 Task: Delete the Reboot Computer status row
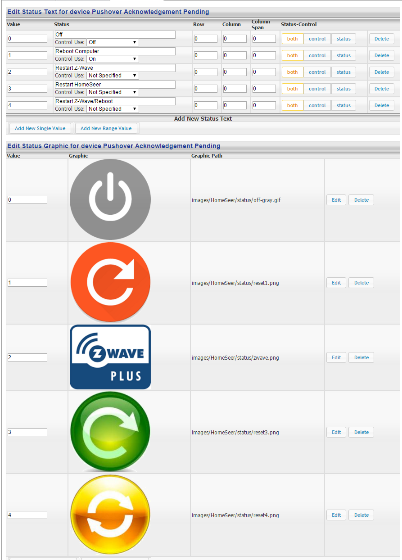[382, 55]
